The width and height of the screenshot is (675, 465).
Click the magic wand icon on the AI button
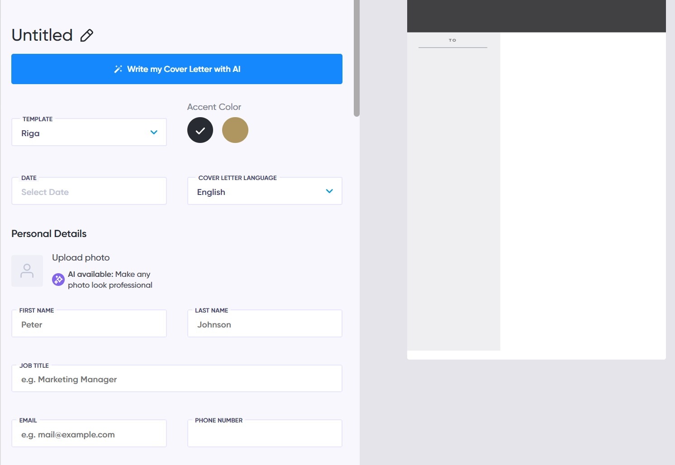(118, 69)
